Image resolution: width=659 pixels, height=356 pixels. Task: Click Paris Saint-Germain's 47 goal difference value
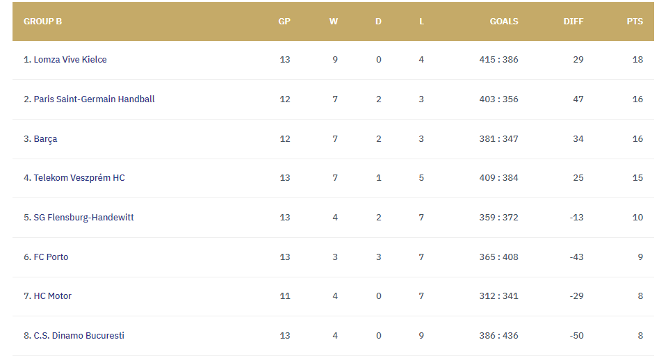tap(578, 99)
